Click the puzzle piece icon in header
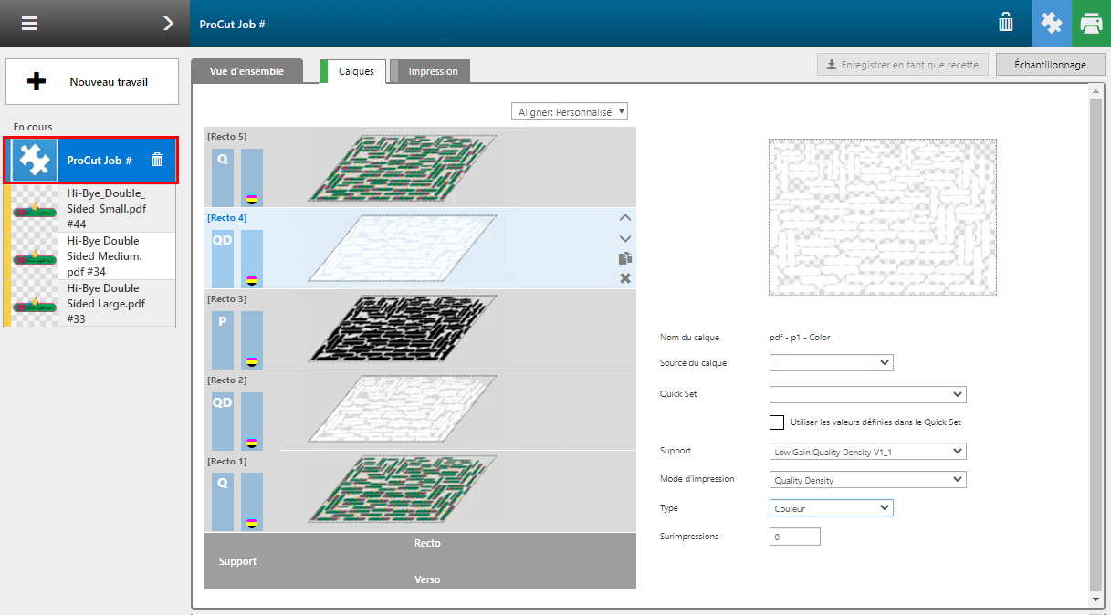Viewport: 1111px width, 615px height. (1052, 24)
